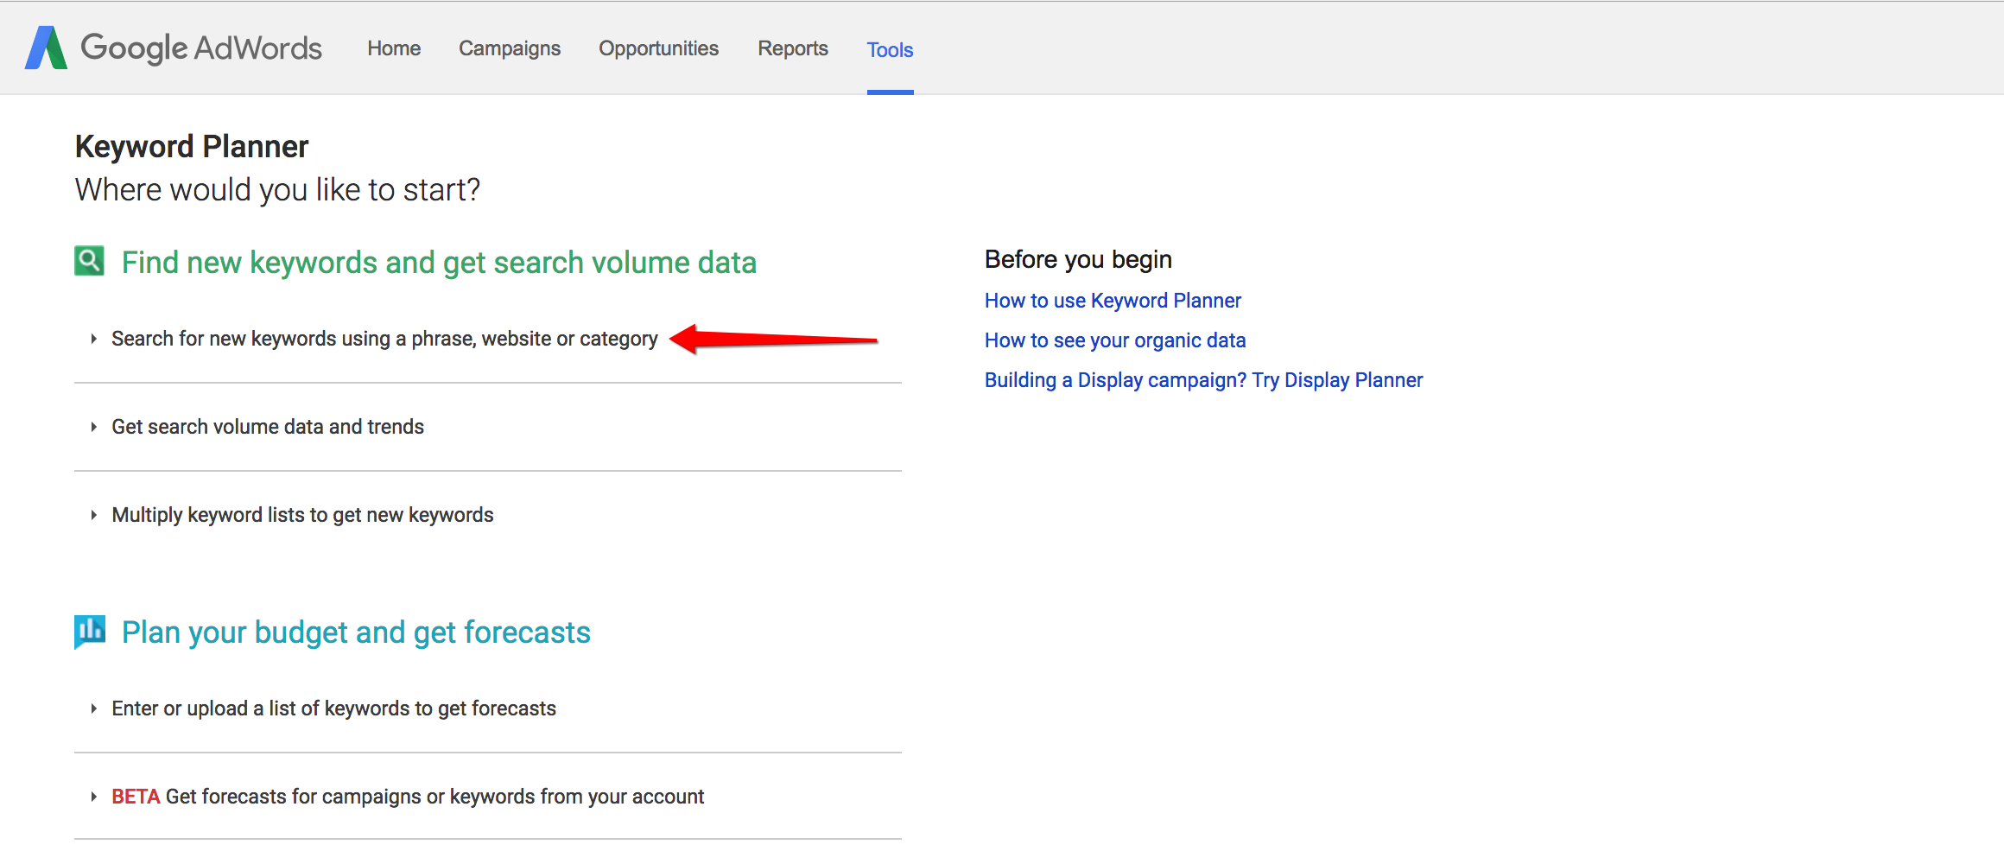The image size is (2004, 845).
Task: Open Multiply keyword lists to get new keywords
Action: [x=302, y=515]
